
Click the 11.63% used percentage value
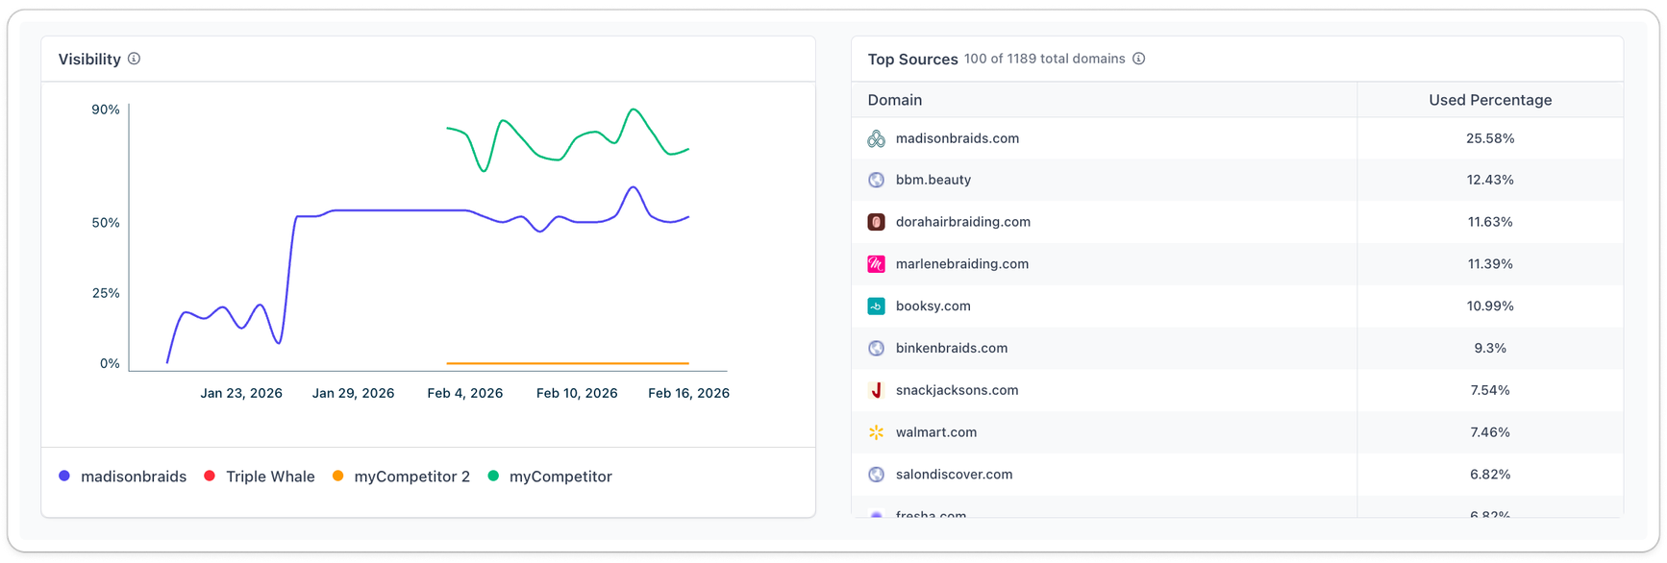1490,222
